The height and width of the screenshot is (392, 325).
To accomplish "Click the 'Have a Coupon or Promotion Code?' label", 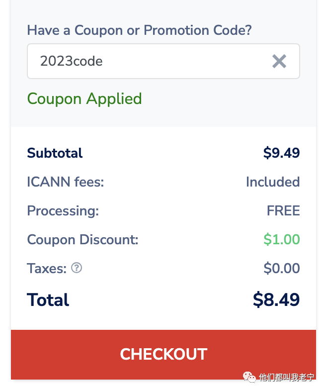I will click(139, 30).
